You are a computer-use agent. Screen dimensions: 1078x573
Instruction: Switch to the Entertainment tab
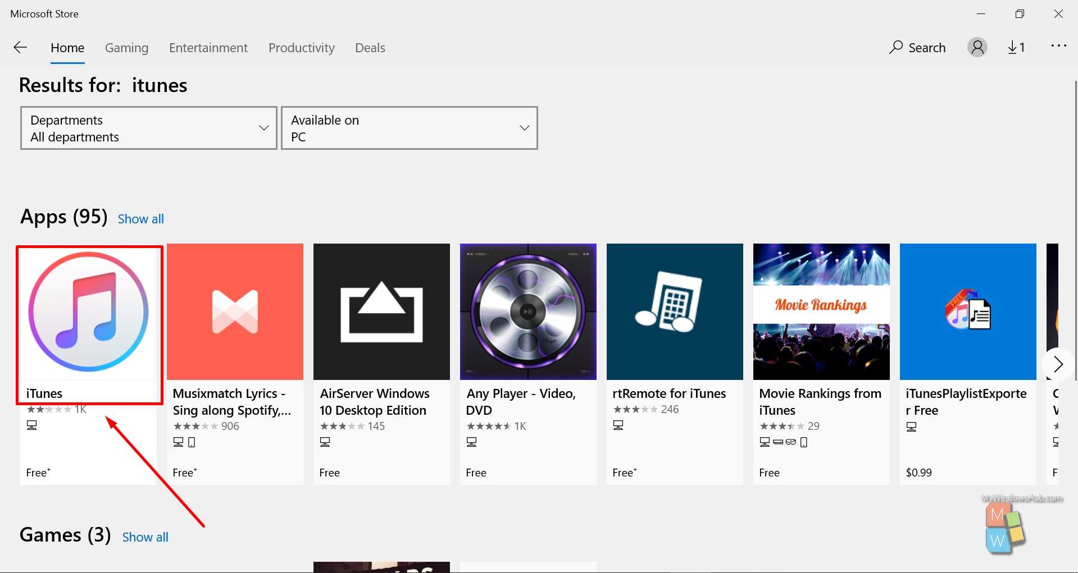point(208,48)
